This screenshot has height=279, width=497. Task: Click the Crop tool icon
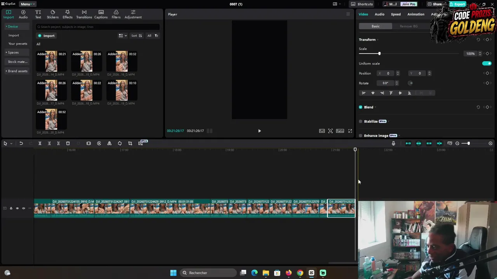click(x=130, y=143)
